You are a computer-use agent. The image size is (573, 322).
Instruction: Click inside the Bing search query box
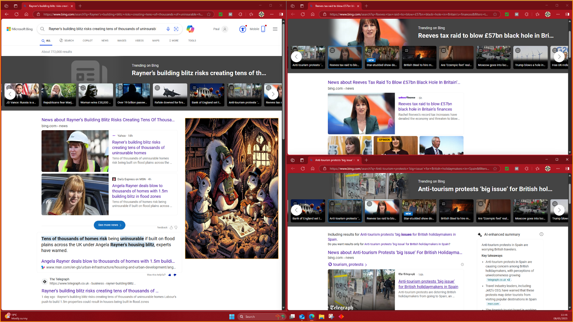pyautogui.click(x=102, y=29)
